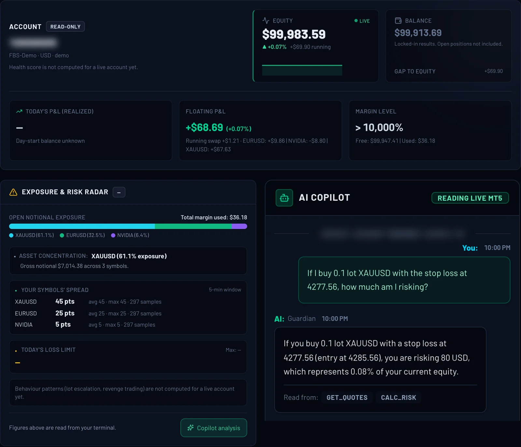
Task: Click the NVIDIA 5 pts spread row
Action: (x=128, y=325)
